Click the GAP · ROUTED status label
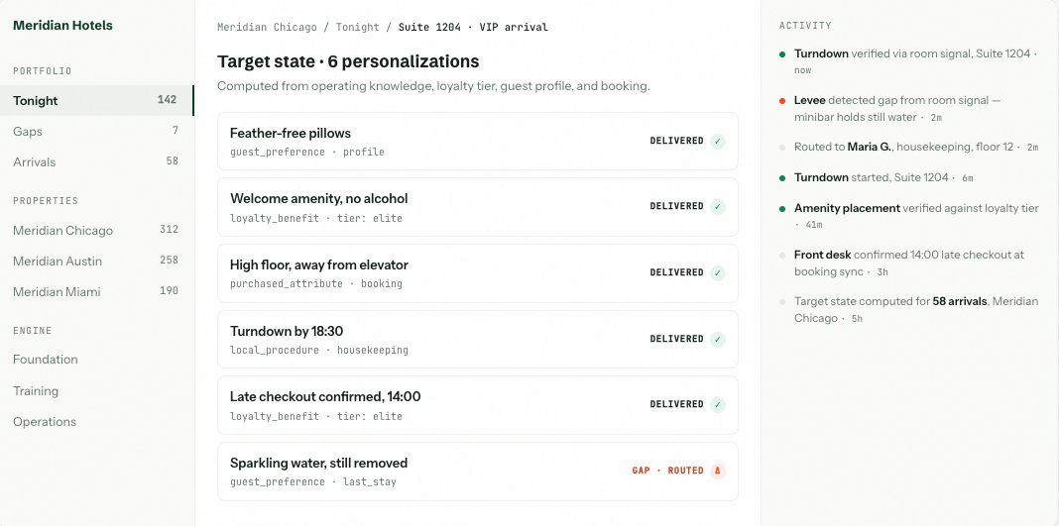The image size is (1059, 526). (668, 471)
